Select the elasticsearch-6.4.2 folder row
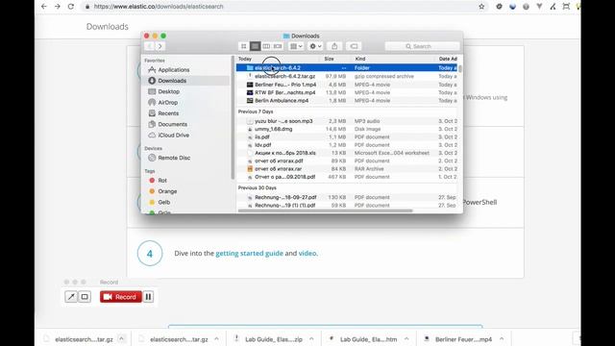This screenshot has height=346, width=615. 347,68
